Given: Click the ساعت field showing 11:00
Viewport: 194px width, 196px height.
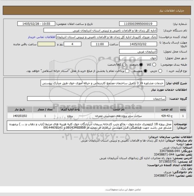Looking at the screenshot, I should (100, 44).
